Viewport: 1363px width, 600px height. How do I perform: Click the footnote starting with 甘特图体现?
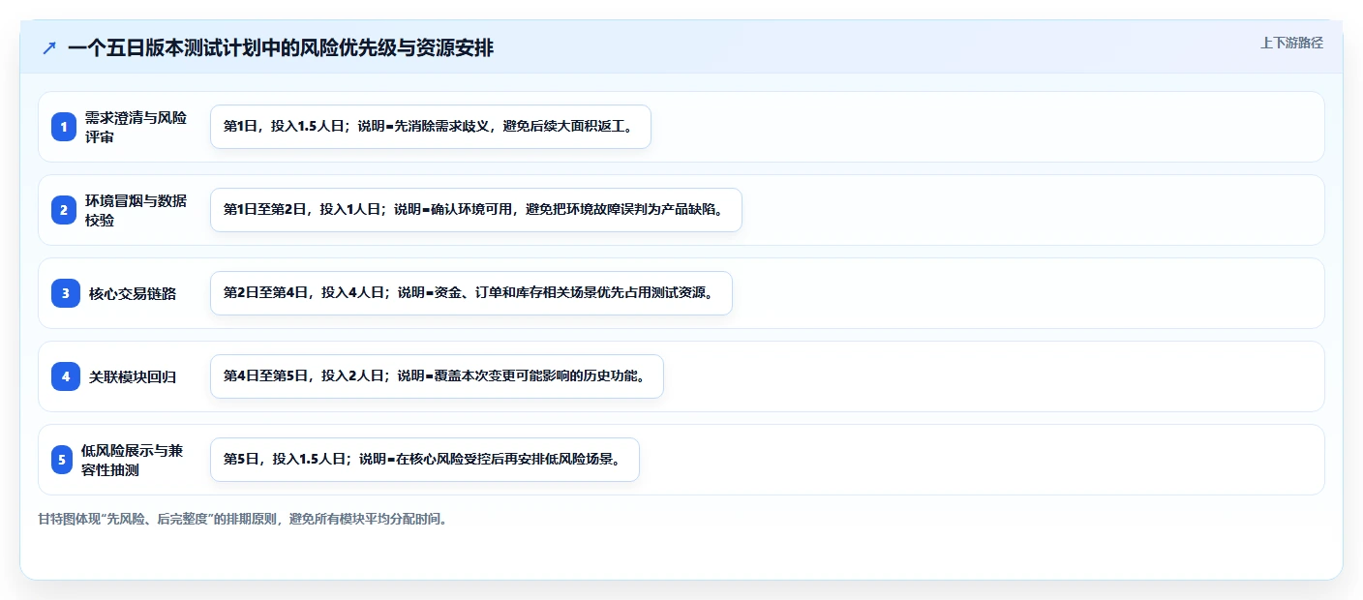tap(242, 519)
